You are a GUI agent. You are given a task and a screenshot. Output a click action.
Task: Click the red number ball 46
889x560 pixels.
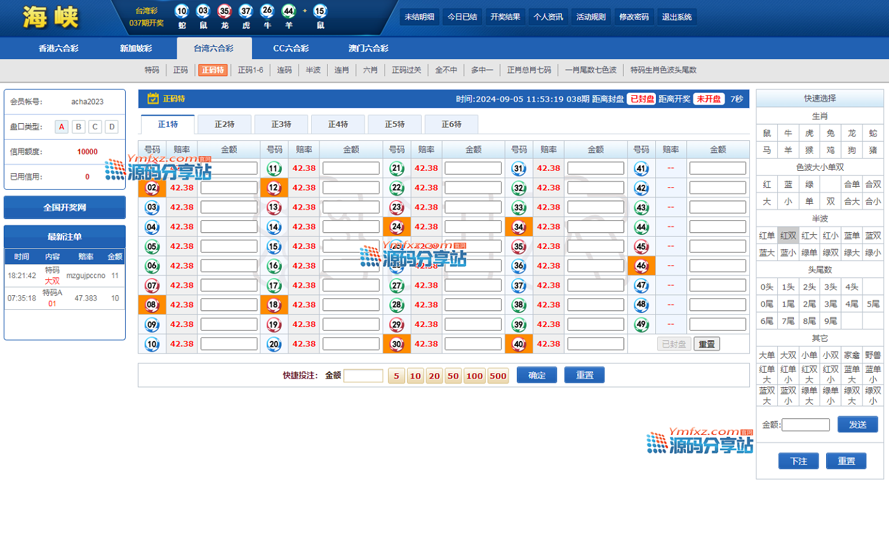pos(641,266)
